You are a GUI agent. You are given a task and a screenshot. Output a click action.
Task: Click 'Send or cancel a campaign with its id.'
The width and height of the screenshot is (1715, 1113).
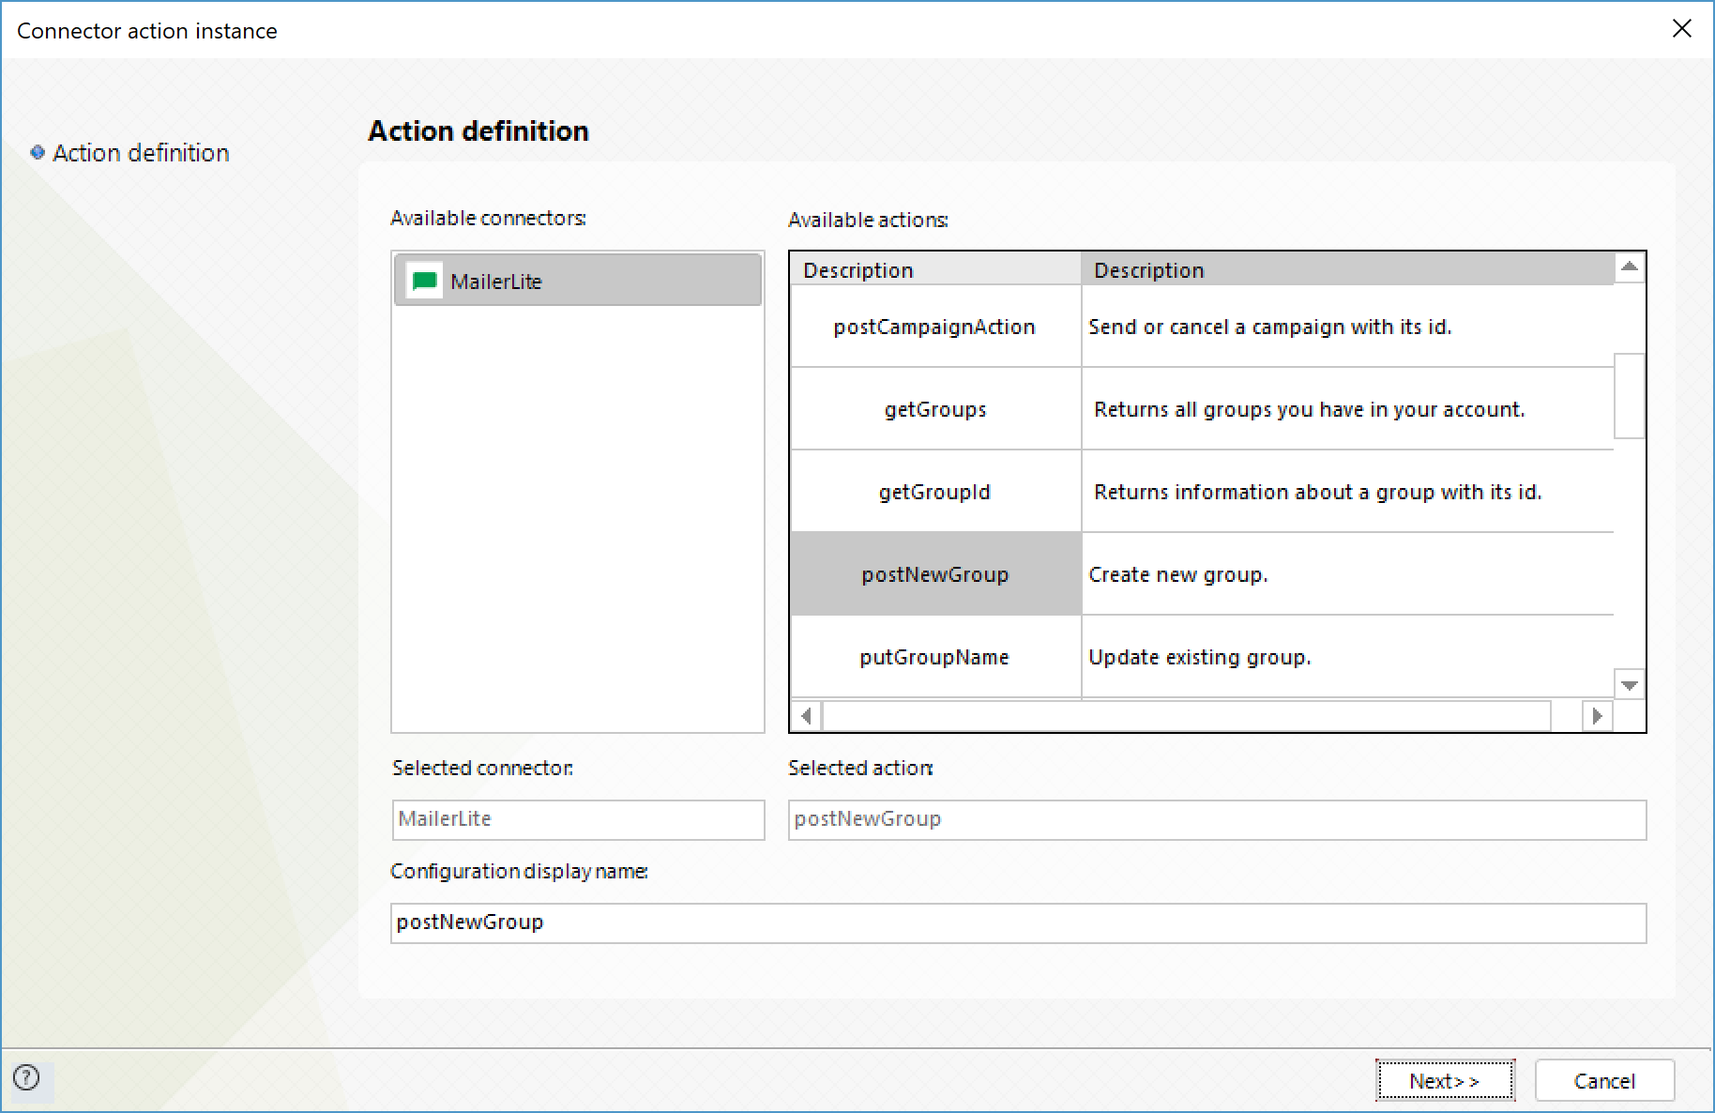tap(1269, 327)
